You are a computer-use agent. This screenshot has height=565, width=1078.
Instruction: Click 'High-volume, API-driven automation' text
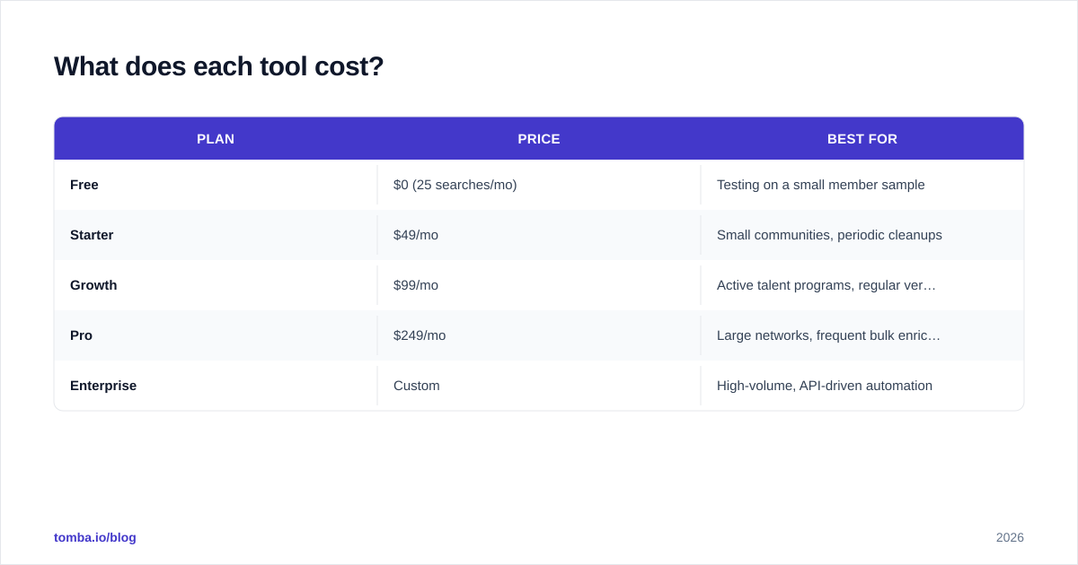pos(825,386)
